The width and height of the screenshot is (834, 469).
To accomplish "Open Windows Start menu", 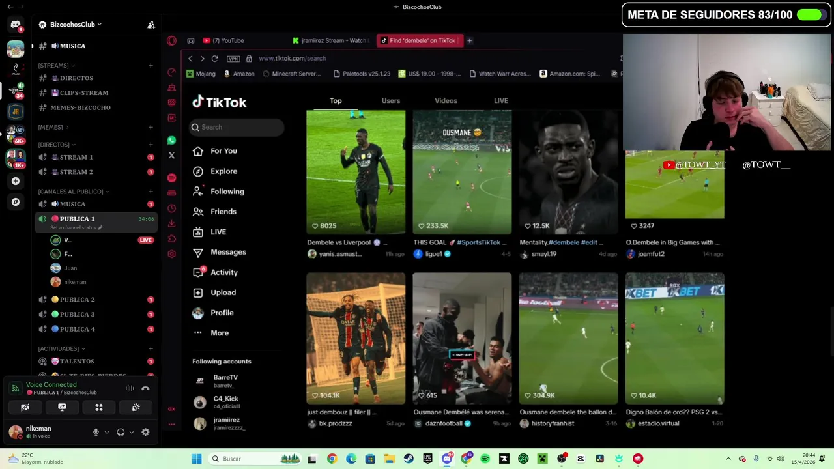I will point(196,459).
